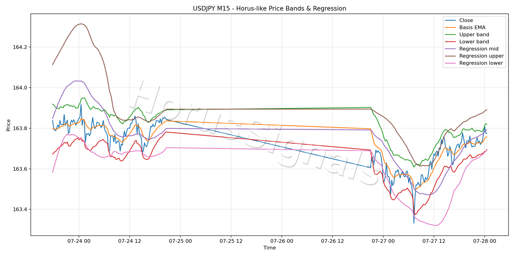Click the 'Upper band' legend label

474,35
